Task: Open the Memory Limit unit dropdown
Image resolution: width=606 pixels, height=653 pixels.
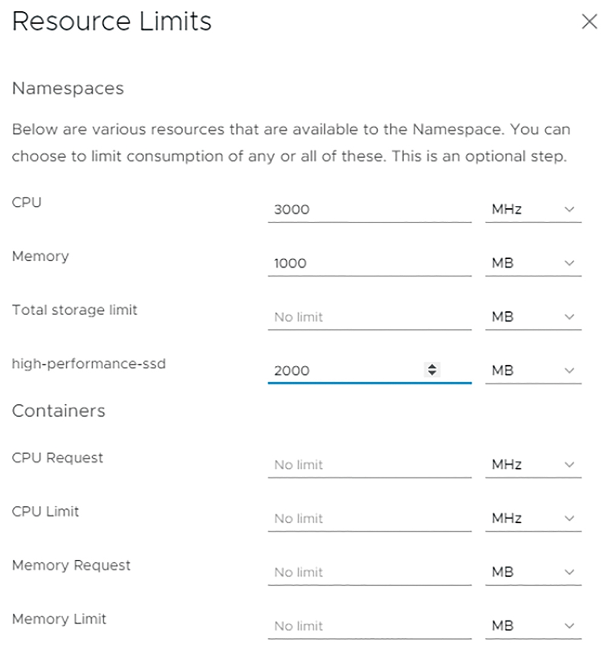Action: pos(533,626)
